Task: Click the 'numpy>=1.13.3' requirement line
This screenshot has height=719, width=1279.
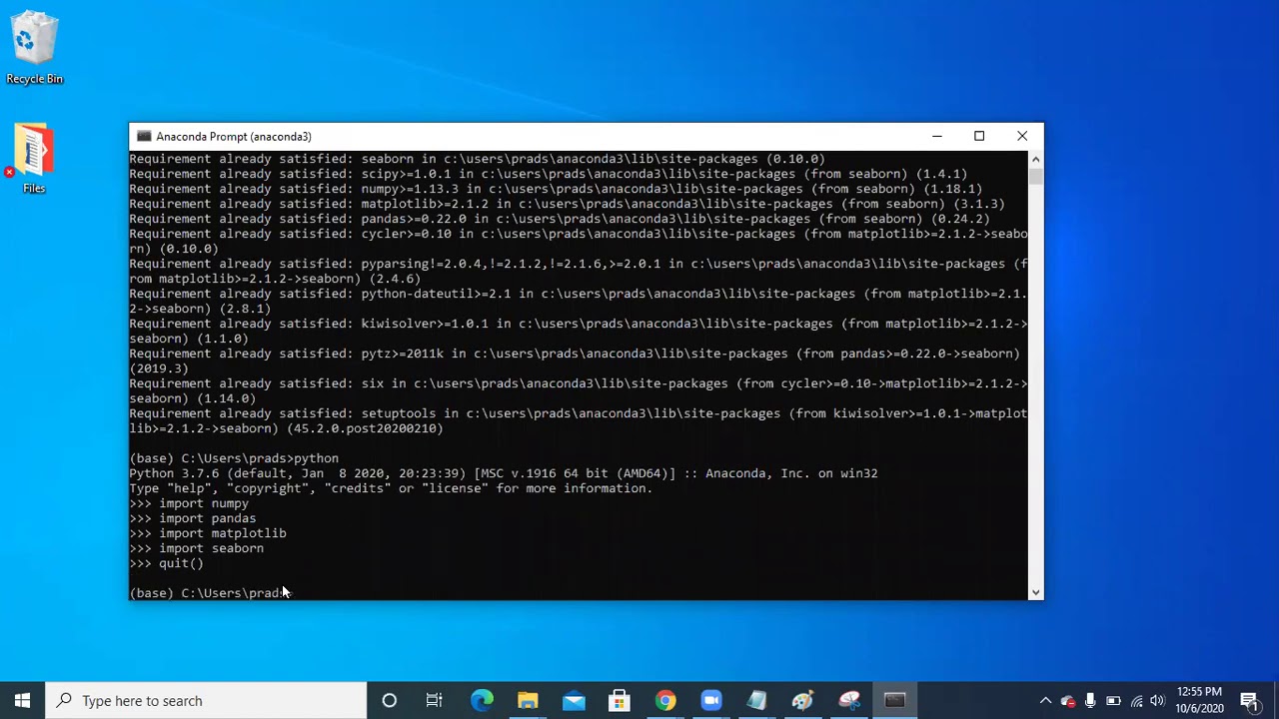Action: pyautogui.click(x=556, y=189)
